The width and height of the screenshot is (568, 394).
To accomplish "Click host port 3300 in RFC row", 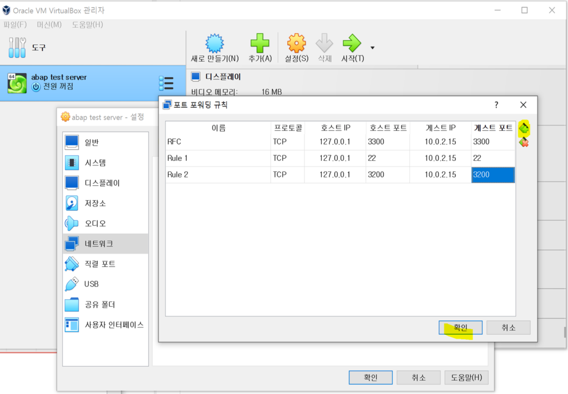I will (x=388, y=142).
